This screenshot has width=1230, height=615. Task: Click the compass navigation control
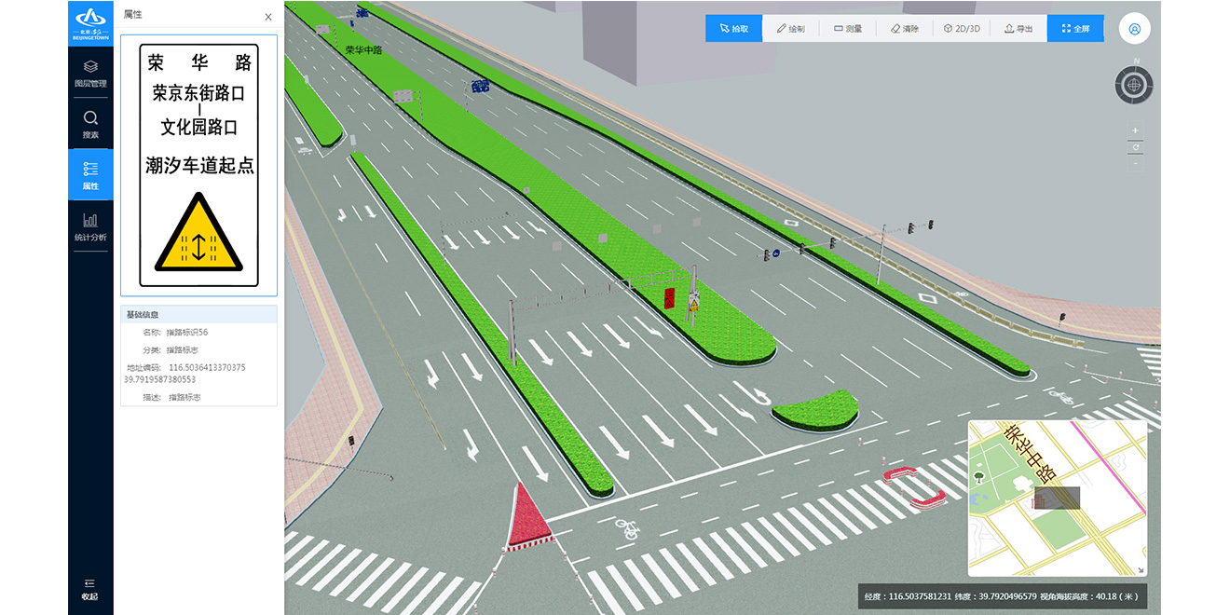point(1134,85)
